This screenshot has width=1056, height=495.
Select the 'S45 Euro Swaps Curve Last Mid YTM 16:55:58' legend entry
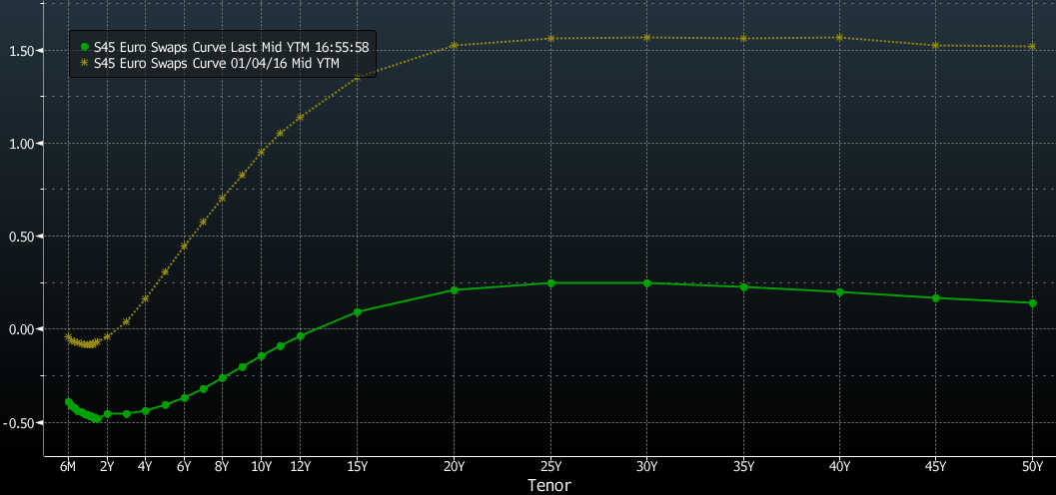pyautogui.click(x=224, y=47)
